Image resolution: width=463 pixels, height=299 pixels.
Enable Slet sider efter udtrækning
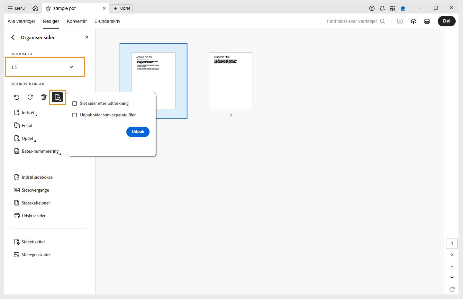(x=75, y=103)
